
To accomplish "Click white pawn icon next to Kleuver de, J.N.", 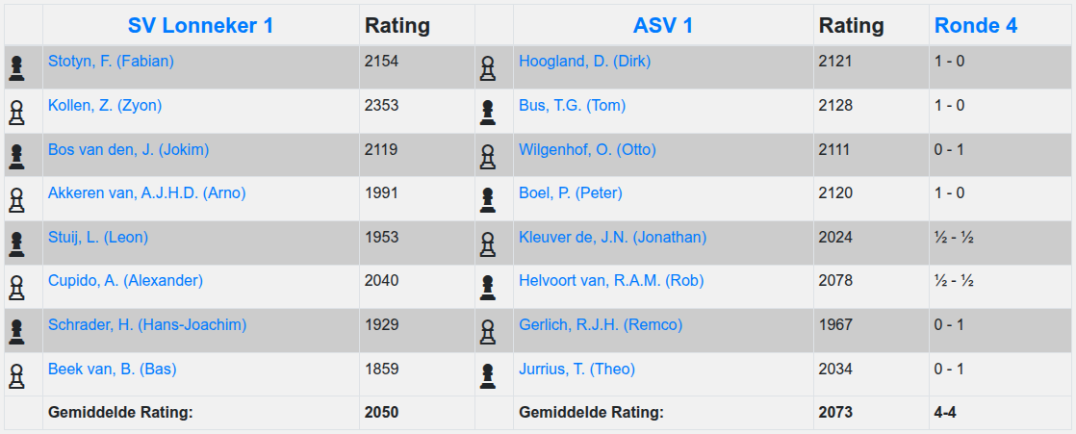I will click(x=488, y=244).
